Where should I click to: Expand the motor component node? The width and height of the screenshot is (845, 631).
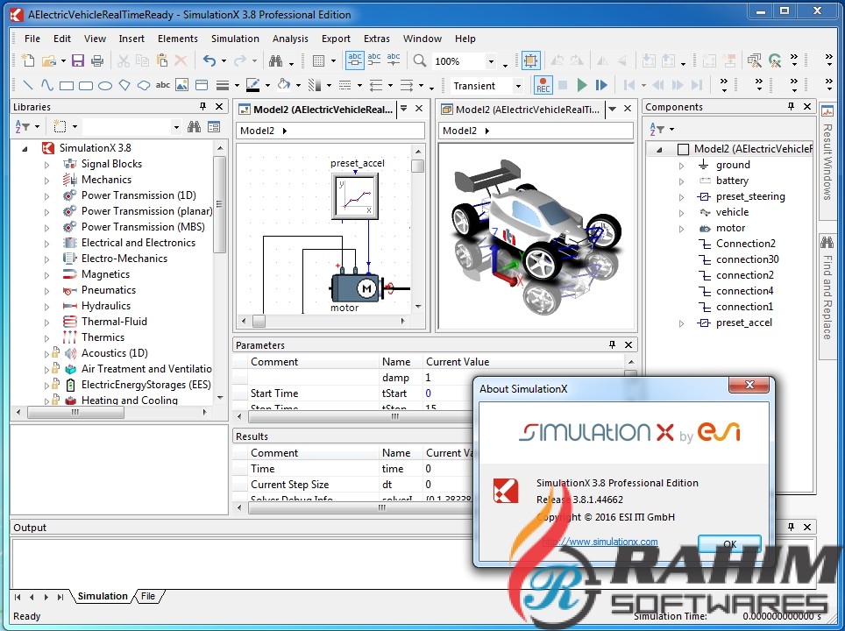(x=681, y=229)
